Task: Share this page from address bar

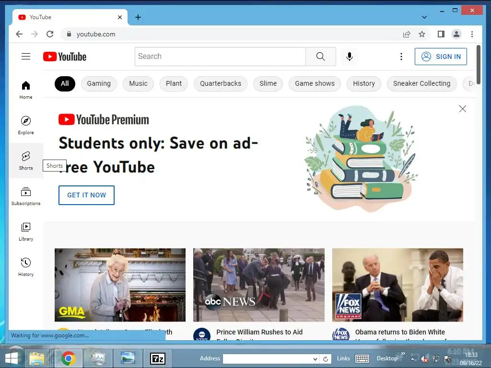Action: point(407,34)
